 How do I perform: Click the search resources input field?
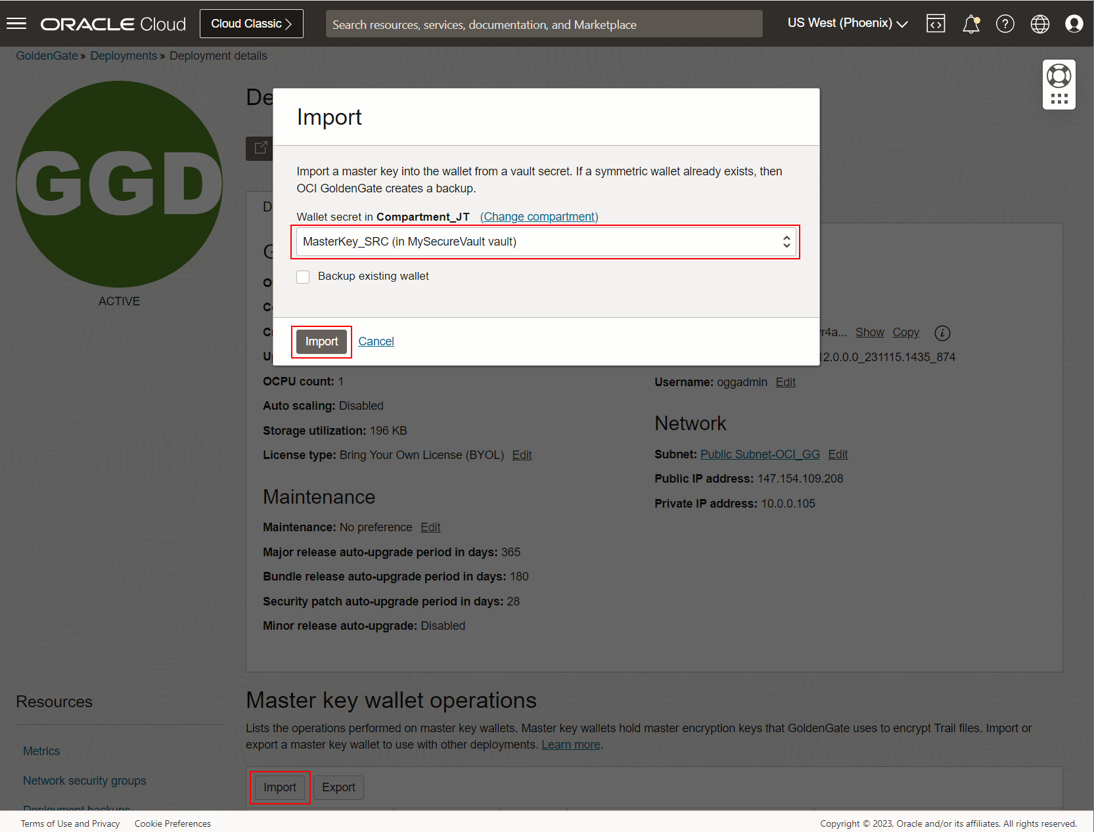543,24
